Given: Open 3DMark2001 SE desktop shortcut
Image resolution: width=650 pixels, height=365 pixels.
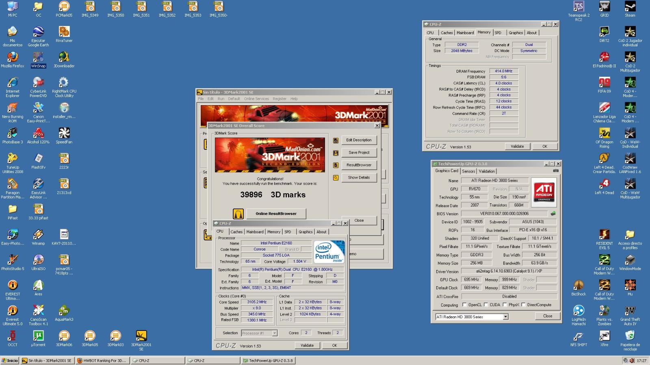Looking at the screenshot, I should (141, 341).
